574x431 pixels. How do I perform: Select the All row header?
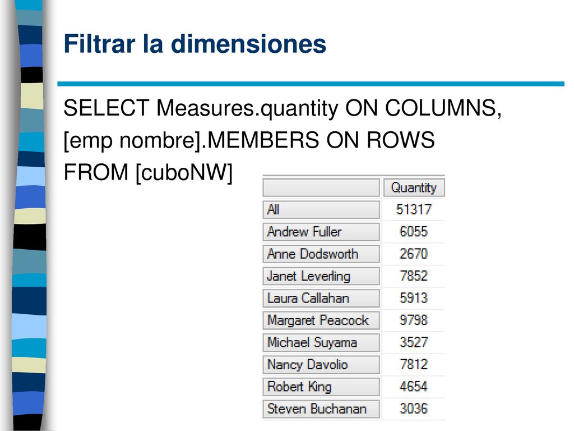coord(321,210)
